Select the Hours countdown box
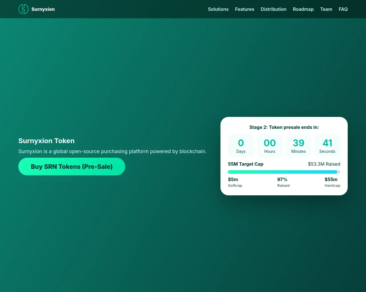The height and width of the screenshot is (292, 366). pyautogui.click(x=270, y=145)
